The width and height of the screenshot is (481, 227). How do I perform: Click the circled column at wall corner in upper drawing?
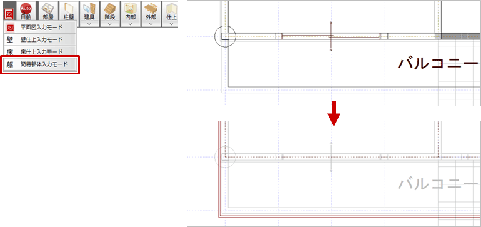point(225,36)
